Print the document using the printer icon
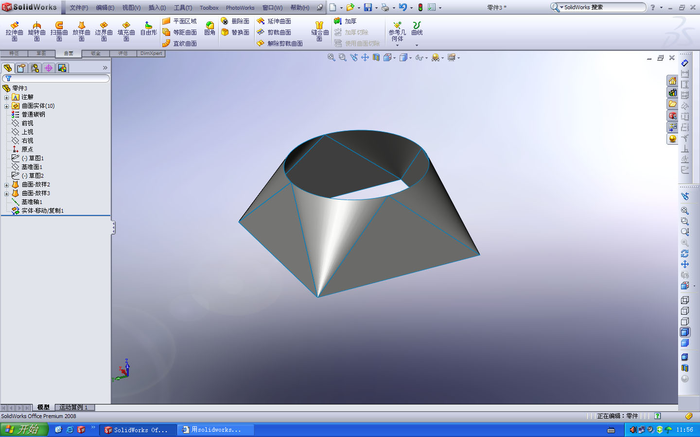The height and width of the screenshot is (437, 700). (385, 7)
